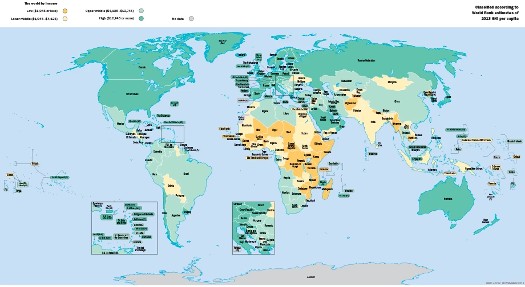Screen dimensions: 525x287
Task: Click the Comoros callout label
Action: point(324,169)
